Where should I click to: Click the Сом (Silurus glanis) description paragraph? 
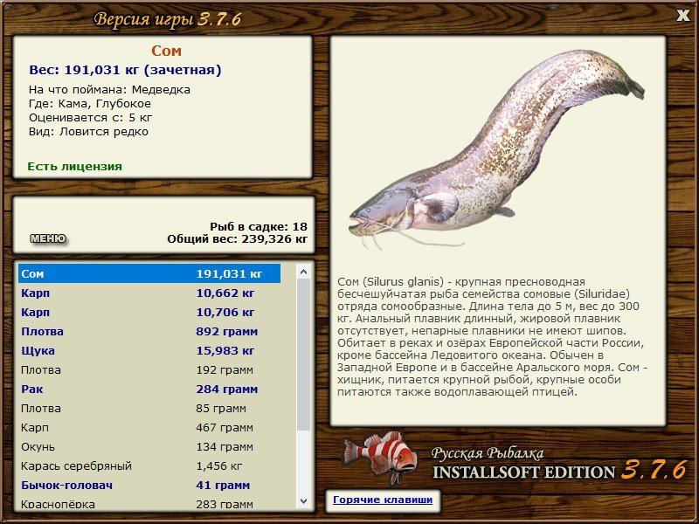pos(492,337)
